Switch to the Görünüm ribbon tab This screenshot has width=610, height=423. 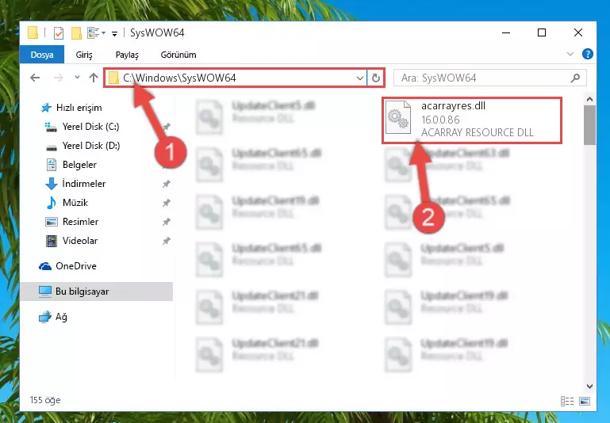tap(178, 55)
